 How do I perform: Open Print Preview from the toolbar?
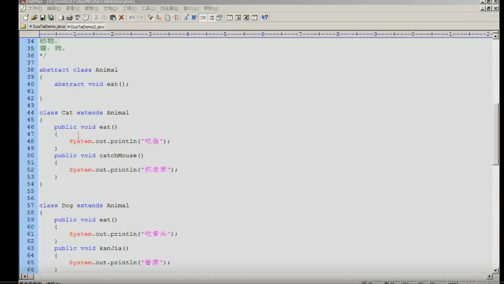[61, 17]
